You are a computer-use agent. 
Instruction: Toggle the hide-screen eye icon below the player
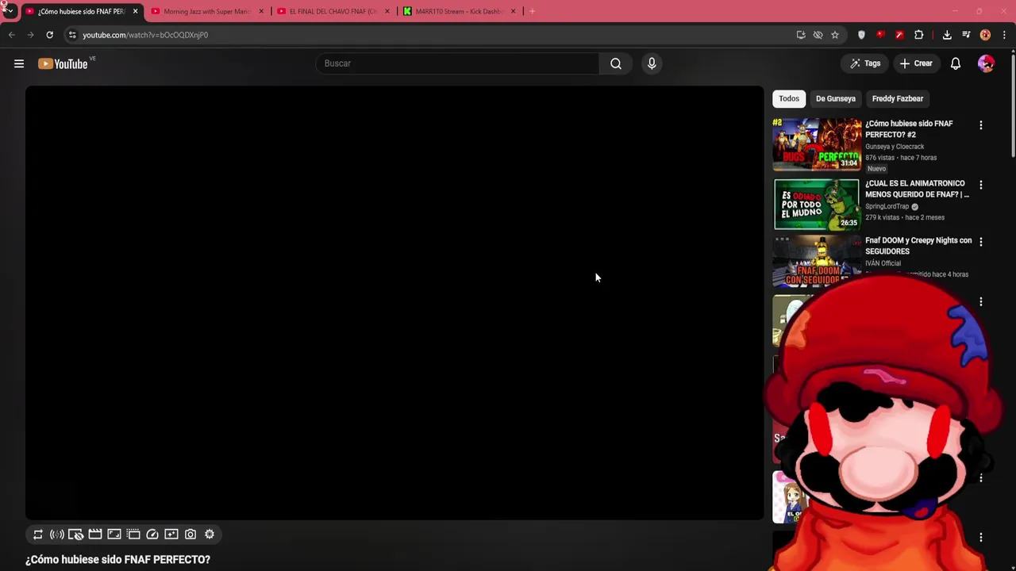point(76,535)
